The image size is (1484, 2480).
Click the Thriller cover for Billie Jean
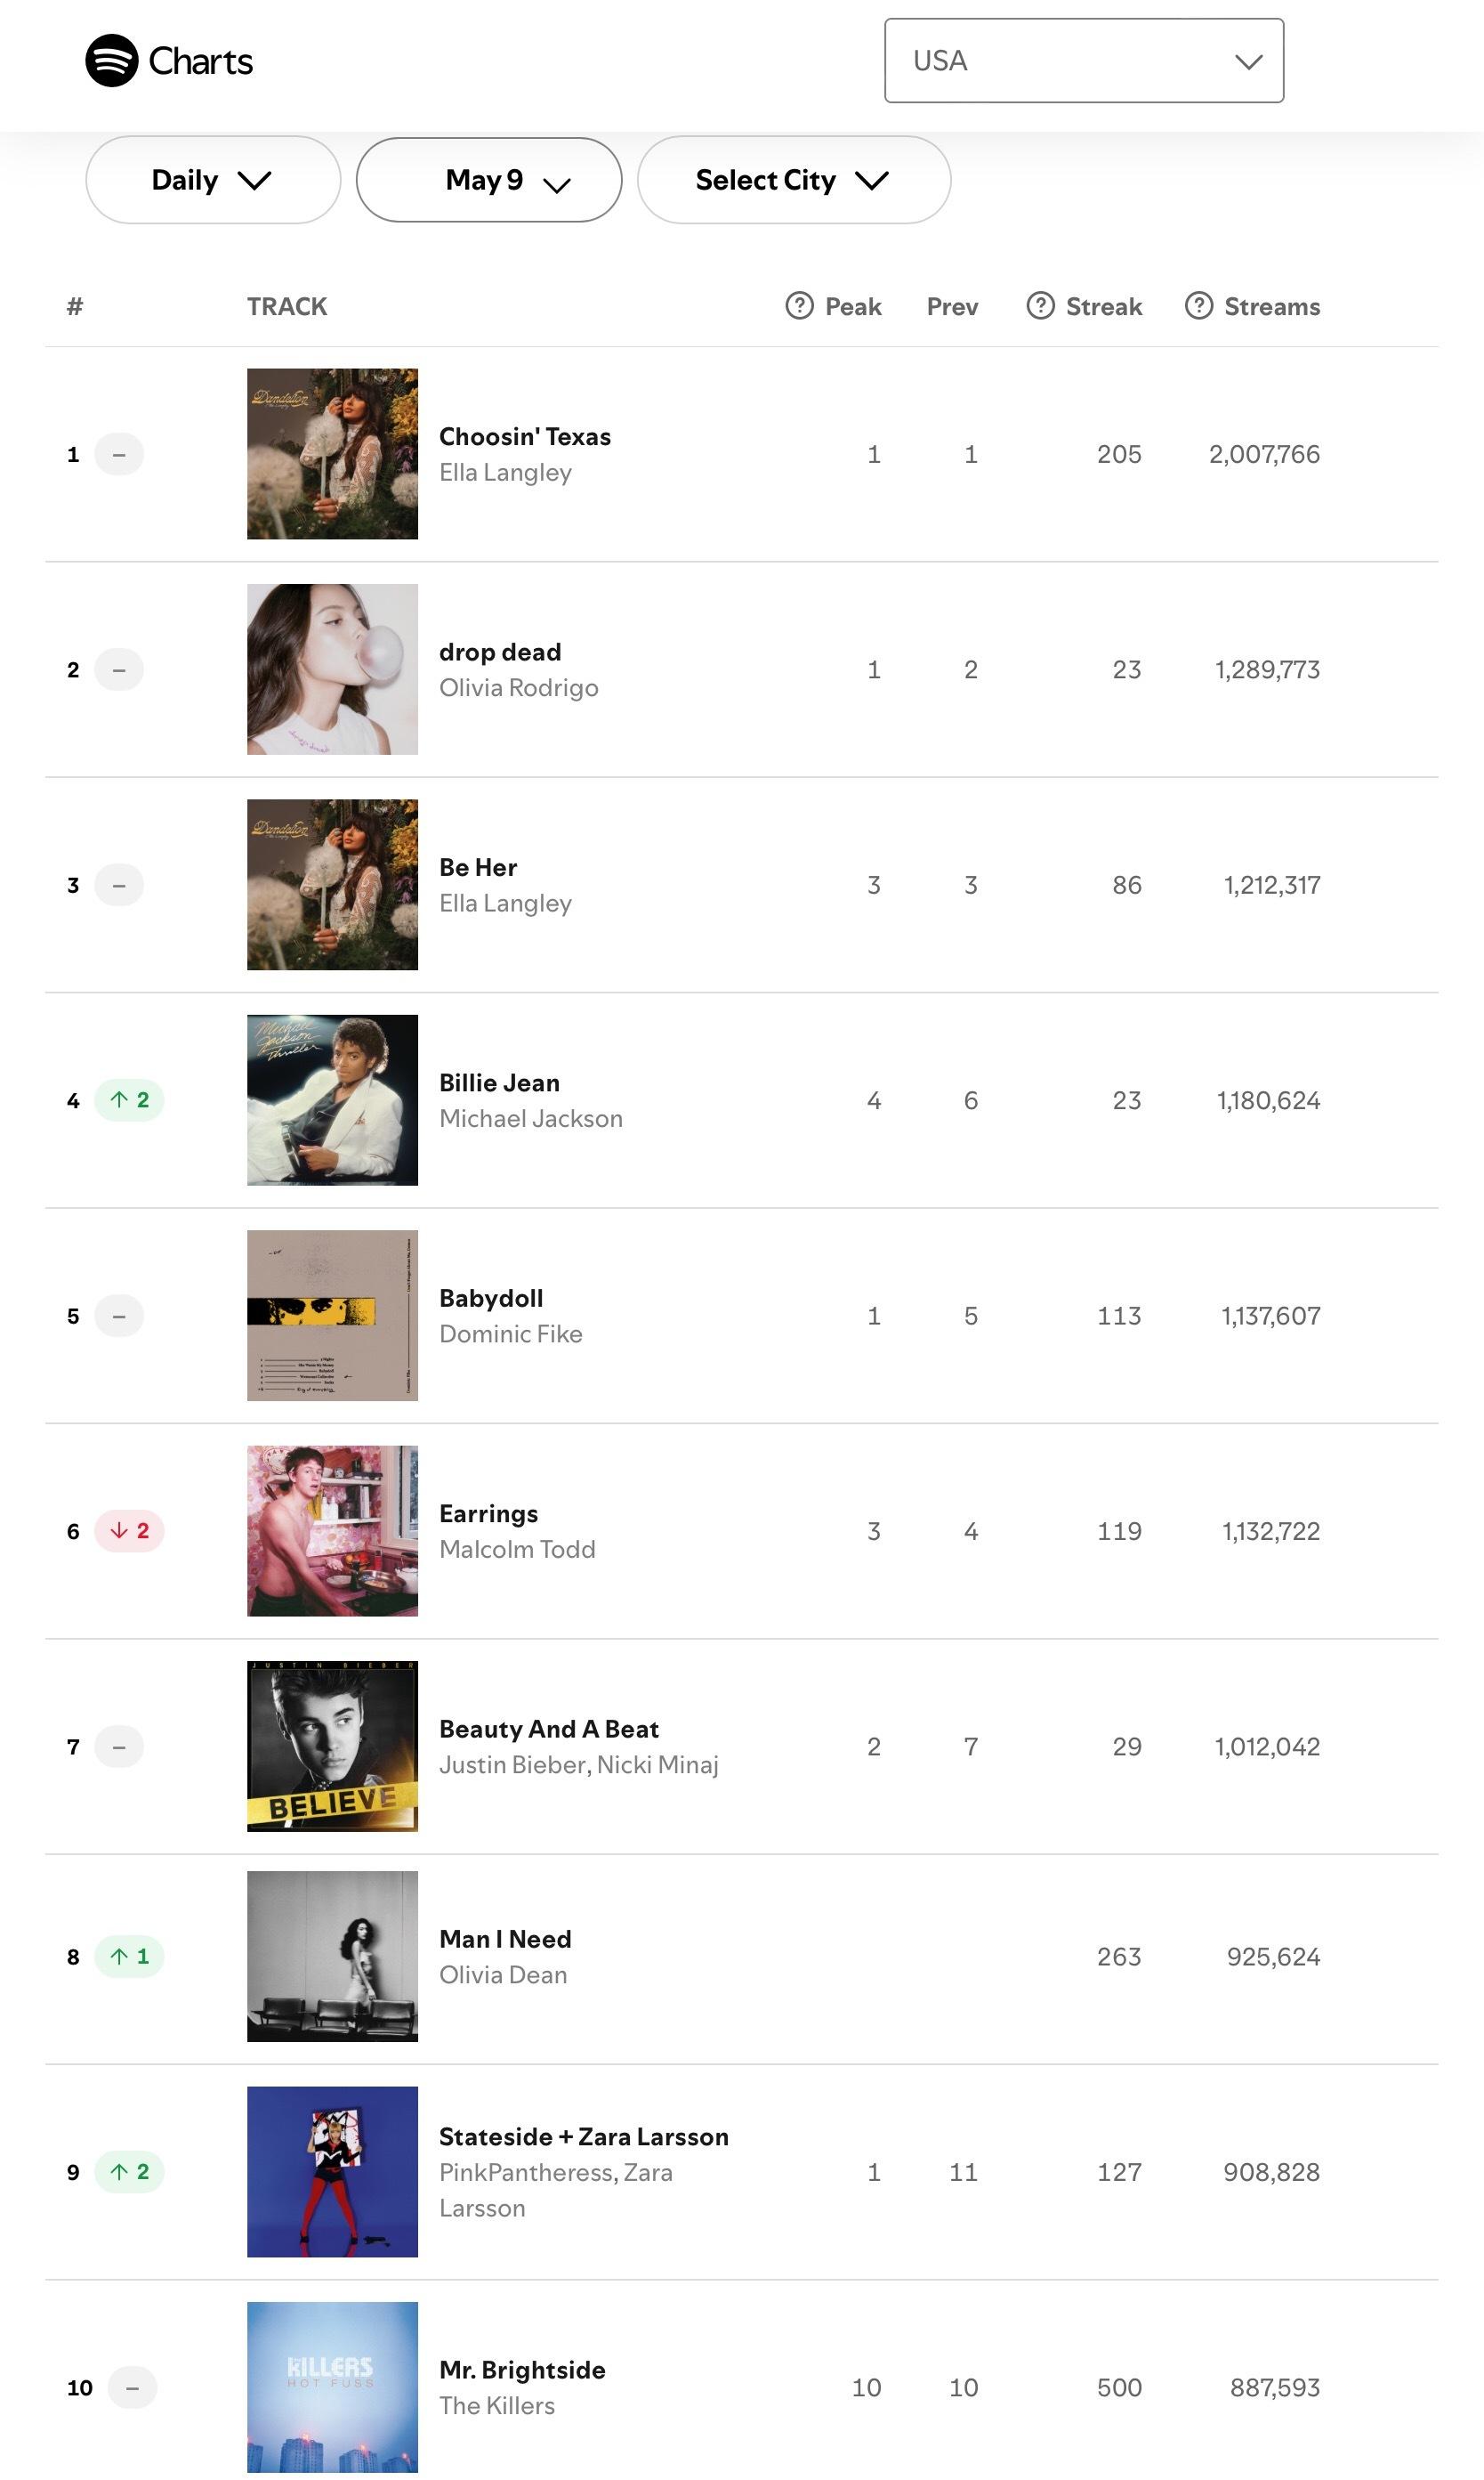[333, 1100]
